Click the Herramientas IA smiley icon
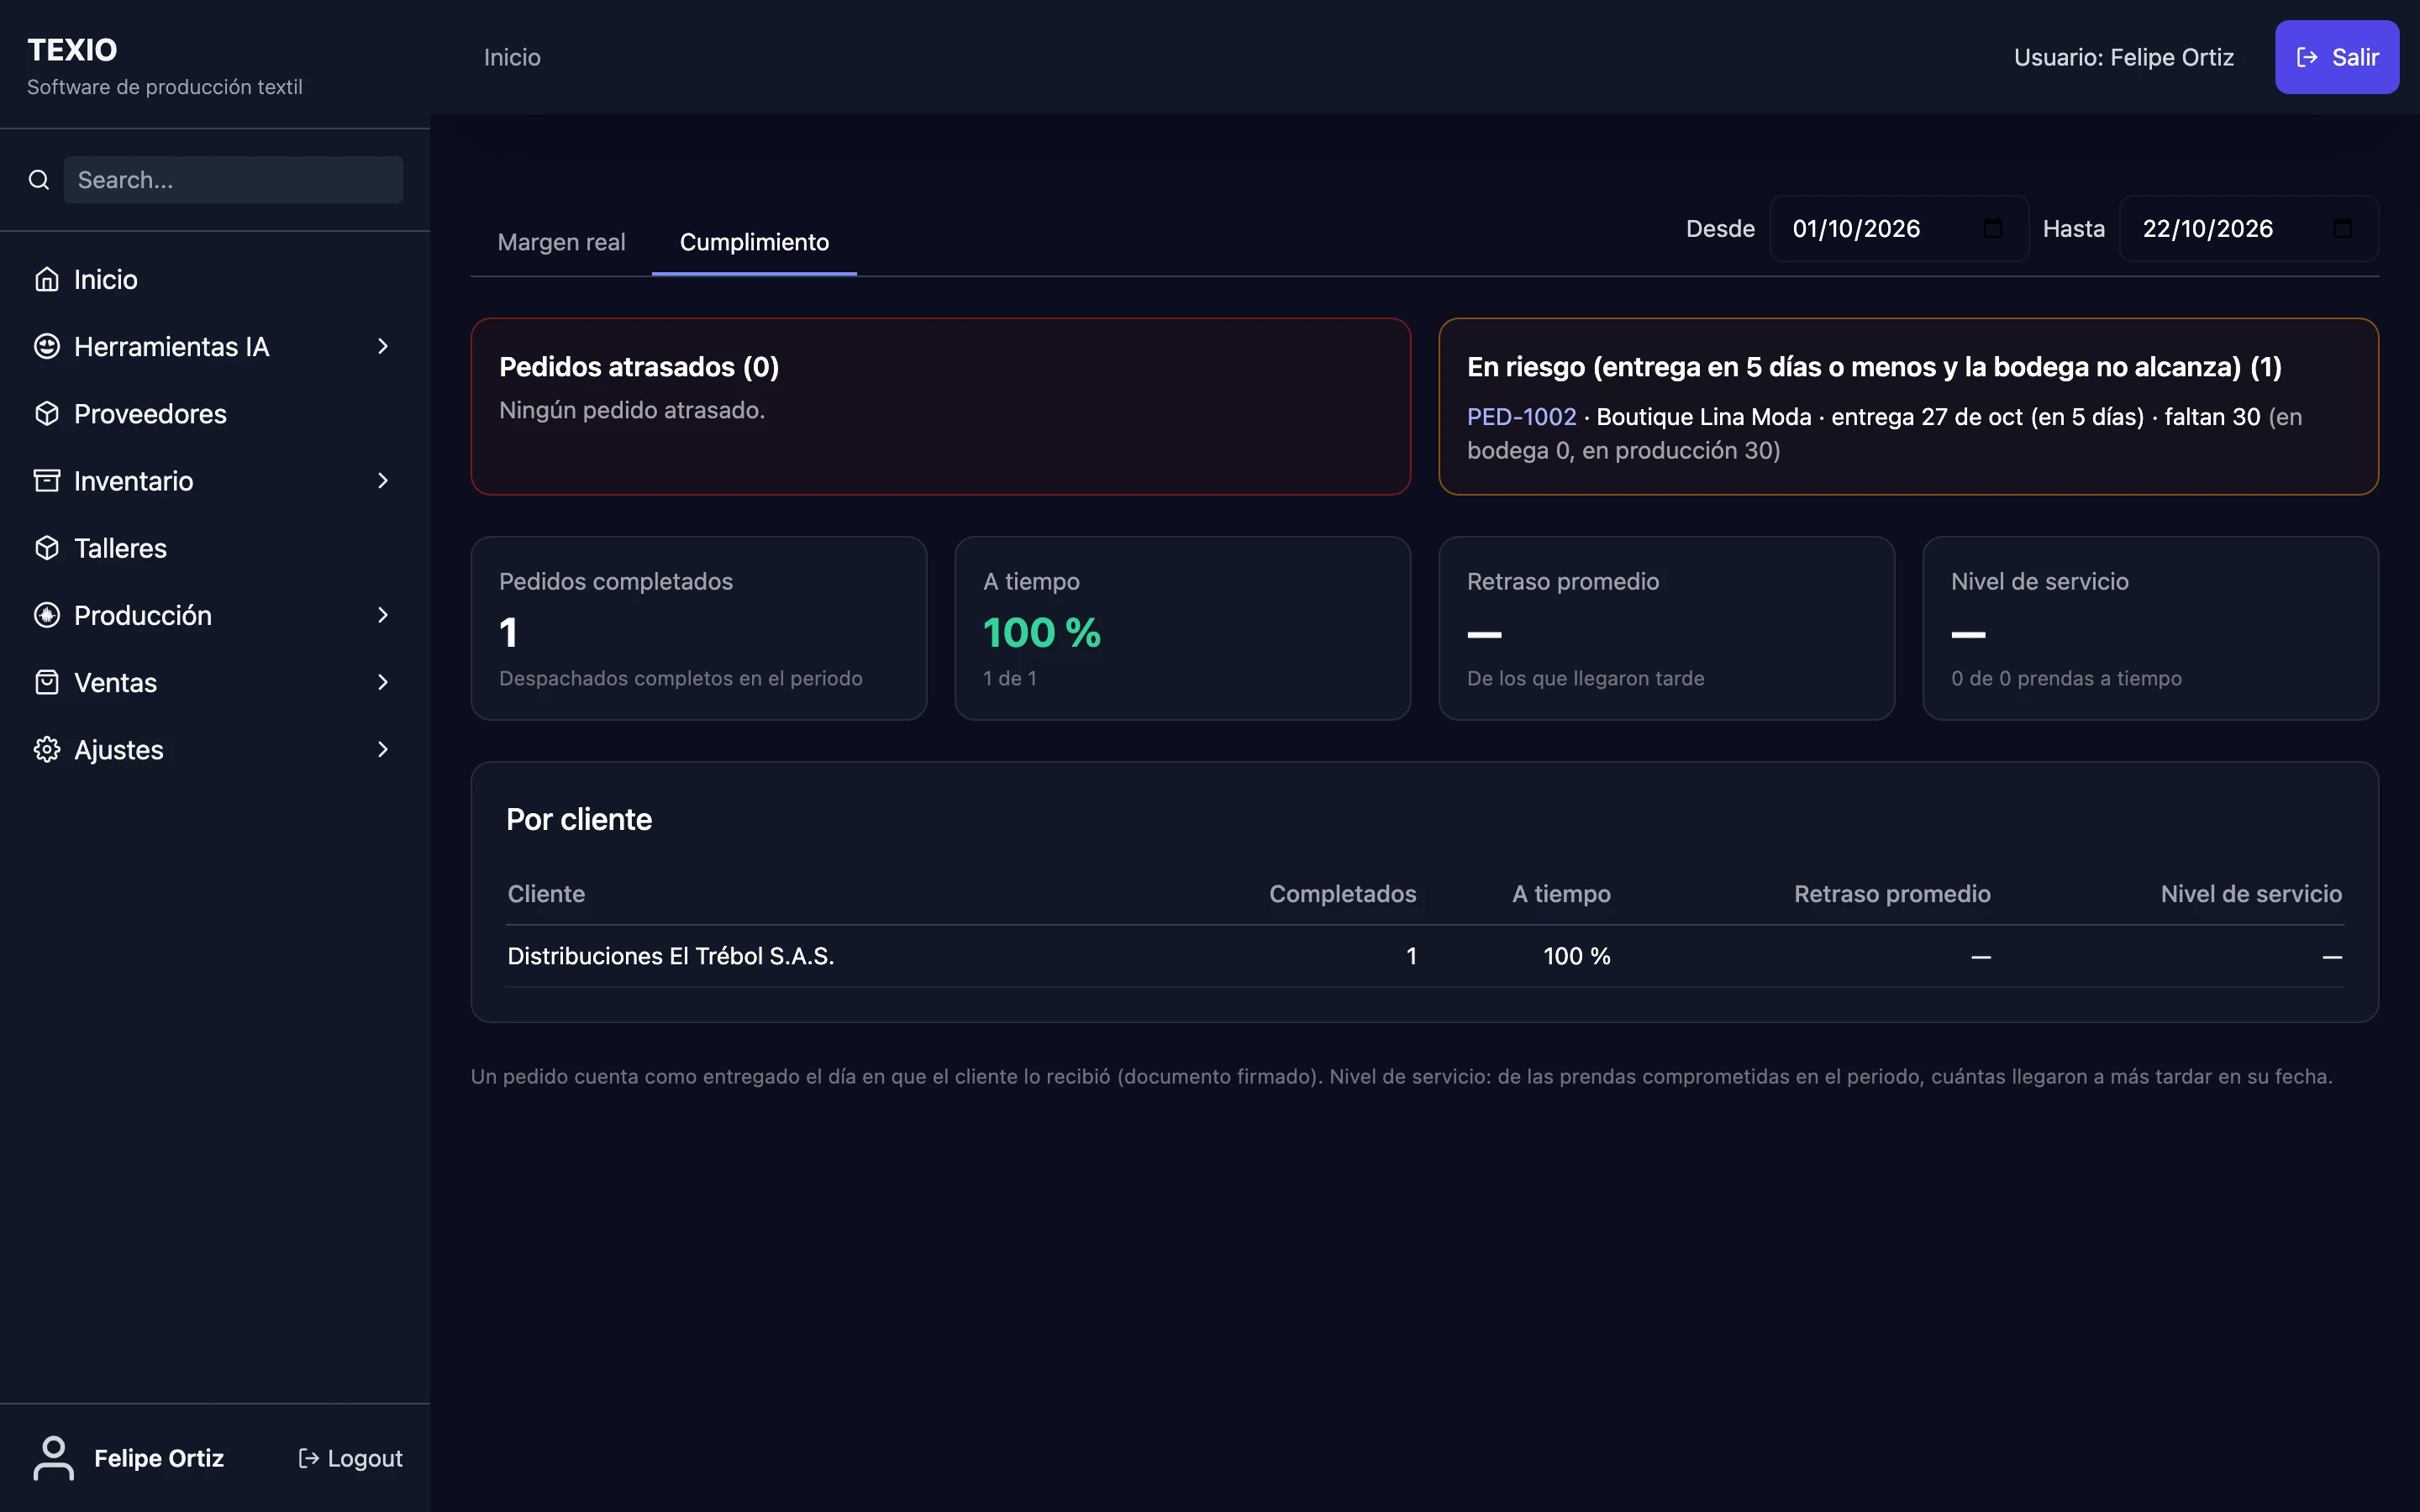The image size is (2420, 1512). tap(47, 346)
